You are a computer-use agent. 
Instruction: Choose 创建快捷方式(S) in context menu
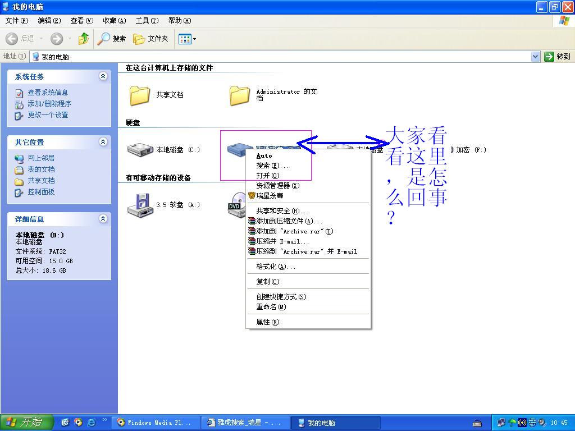(308, 297)
